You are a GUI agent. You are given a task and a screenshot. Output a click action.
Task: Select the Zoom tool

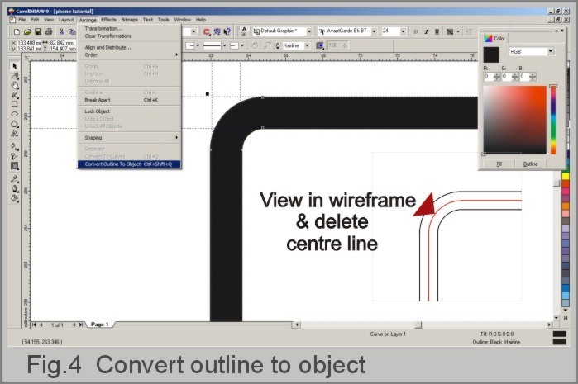tap(15, 85)
